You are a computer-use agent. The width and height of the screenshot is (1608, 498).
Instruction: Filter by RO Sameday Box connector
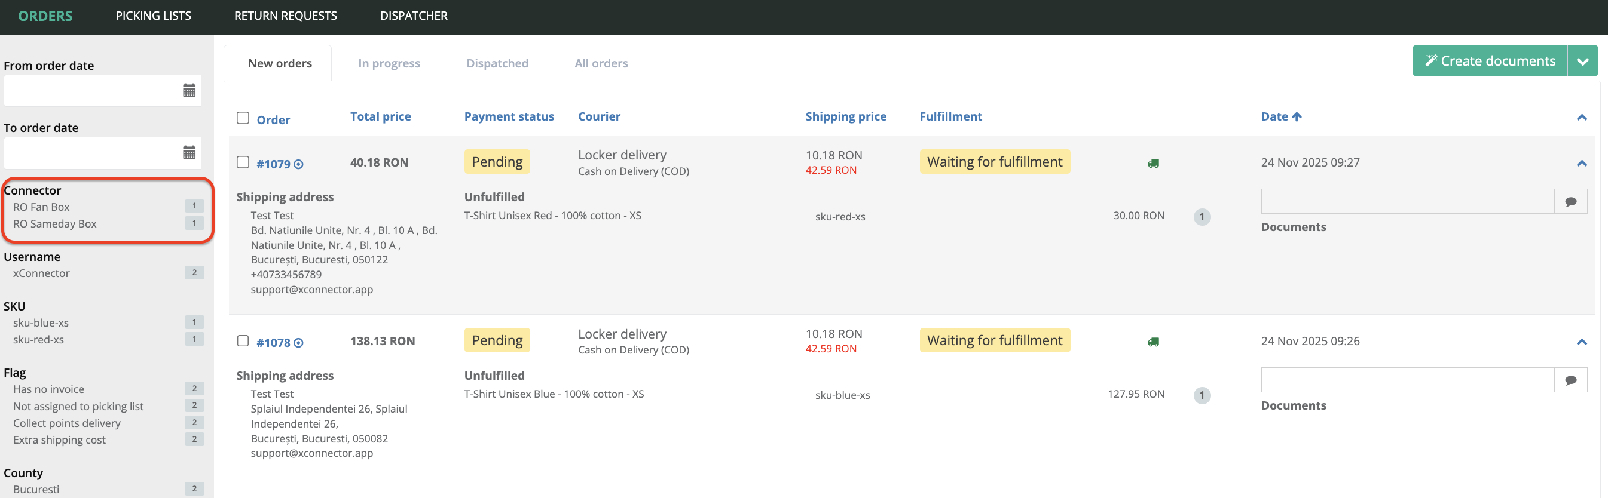pyautogui.click(x=55, y=224)
